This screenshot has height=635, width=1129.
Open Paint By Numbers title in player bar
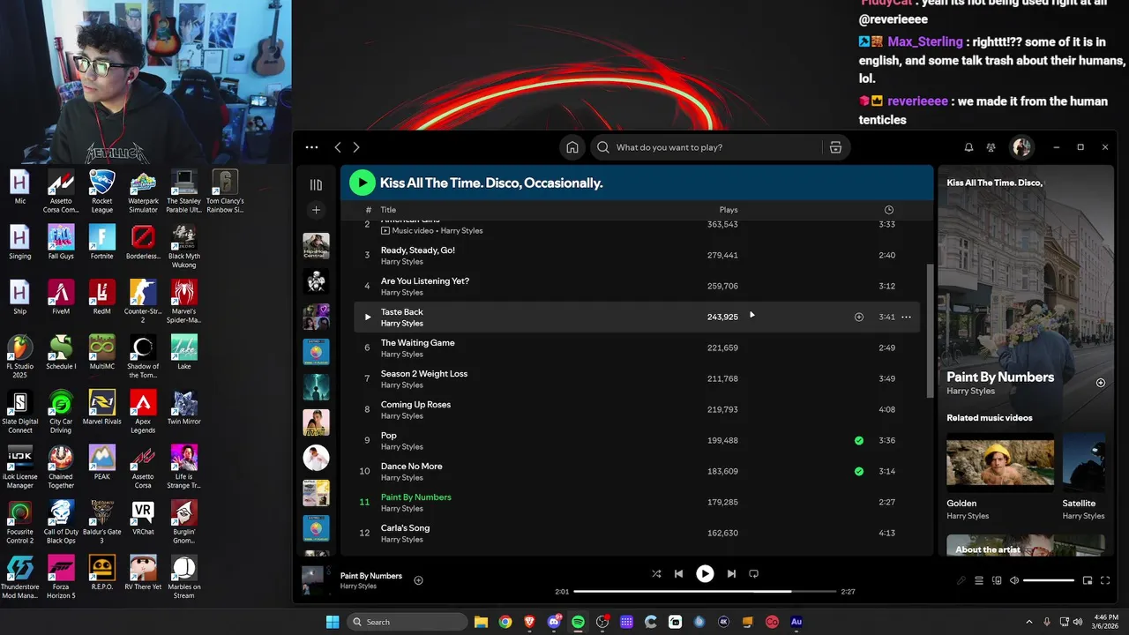(371, 576)
